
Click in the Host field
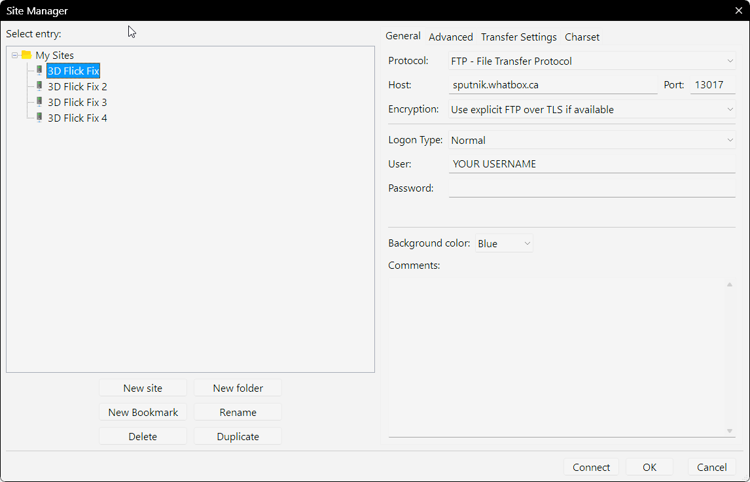pyautogui.click(x=553, y=85)
